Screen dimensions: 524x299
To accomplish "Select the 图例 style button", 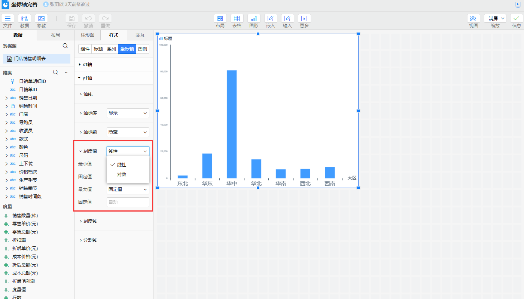I will point(143,49).
